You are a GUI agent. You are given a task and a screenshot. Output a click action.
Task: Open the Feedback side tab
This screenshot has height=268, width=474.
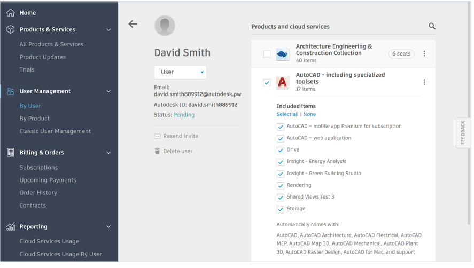[x=463, y=132]
